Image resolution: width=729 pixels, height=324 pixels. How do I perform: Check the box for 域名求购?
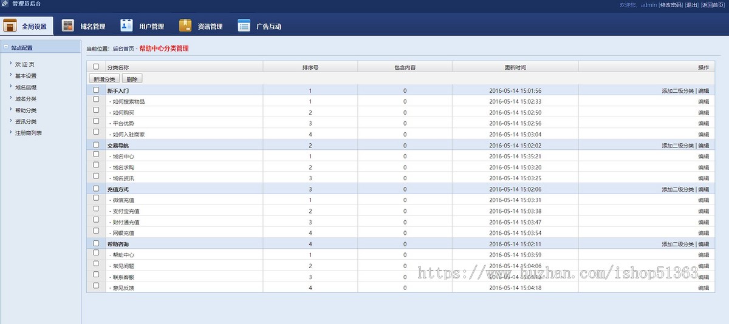click(x=96, y=165)
